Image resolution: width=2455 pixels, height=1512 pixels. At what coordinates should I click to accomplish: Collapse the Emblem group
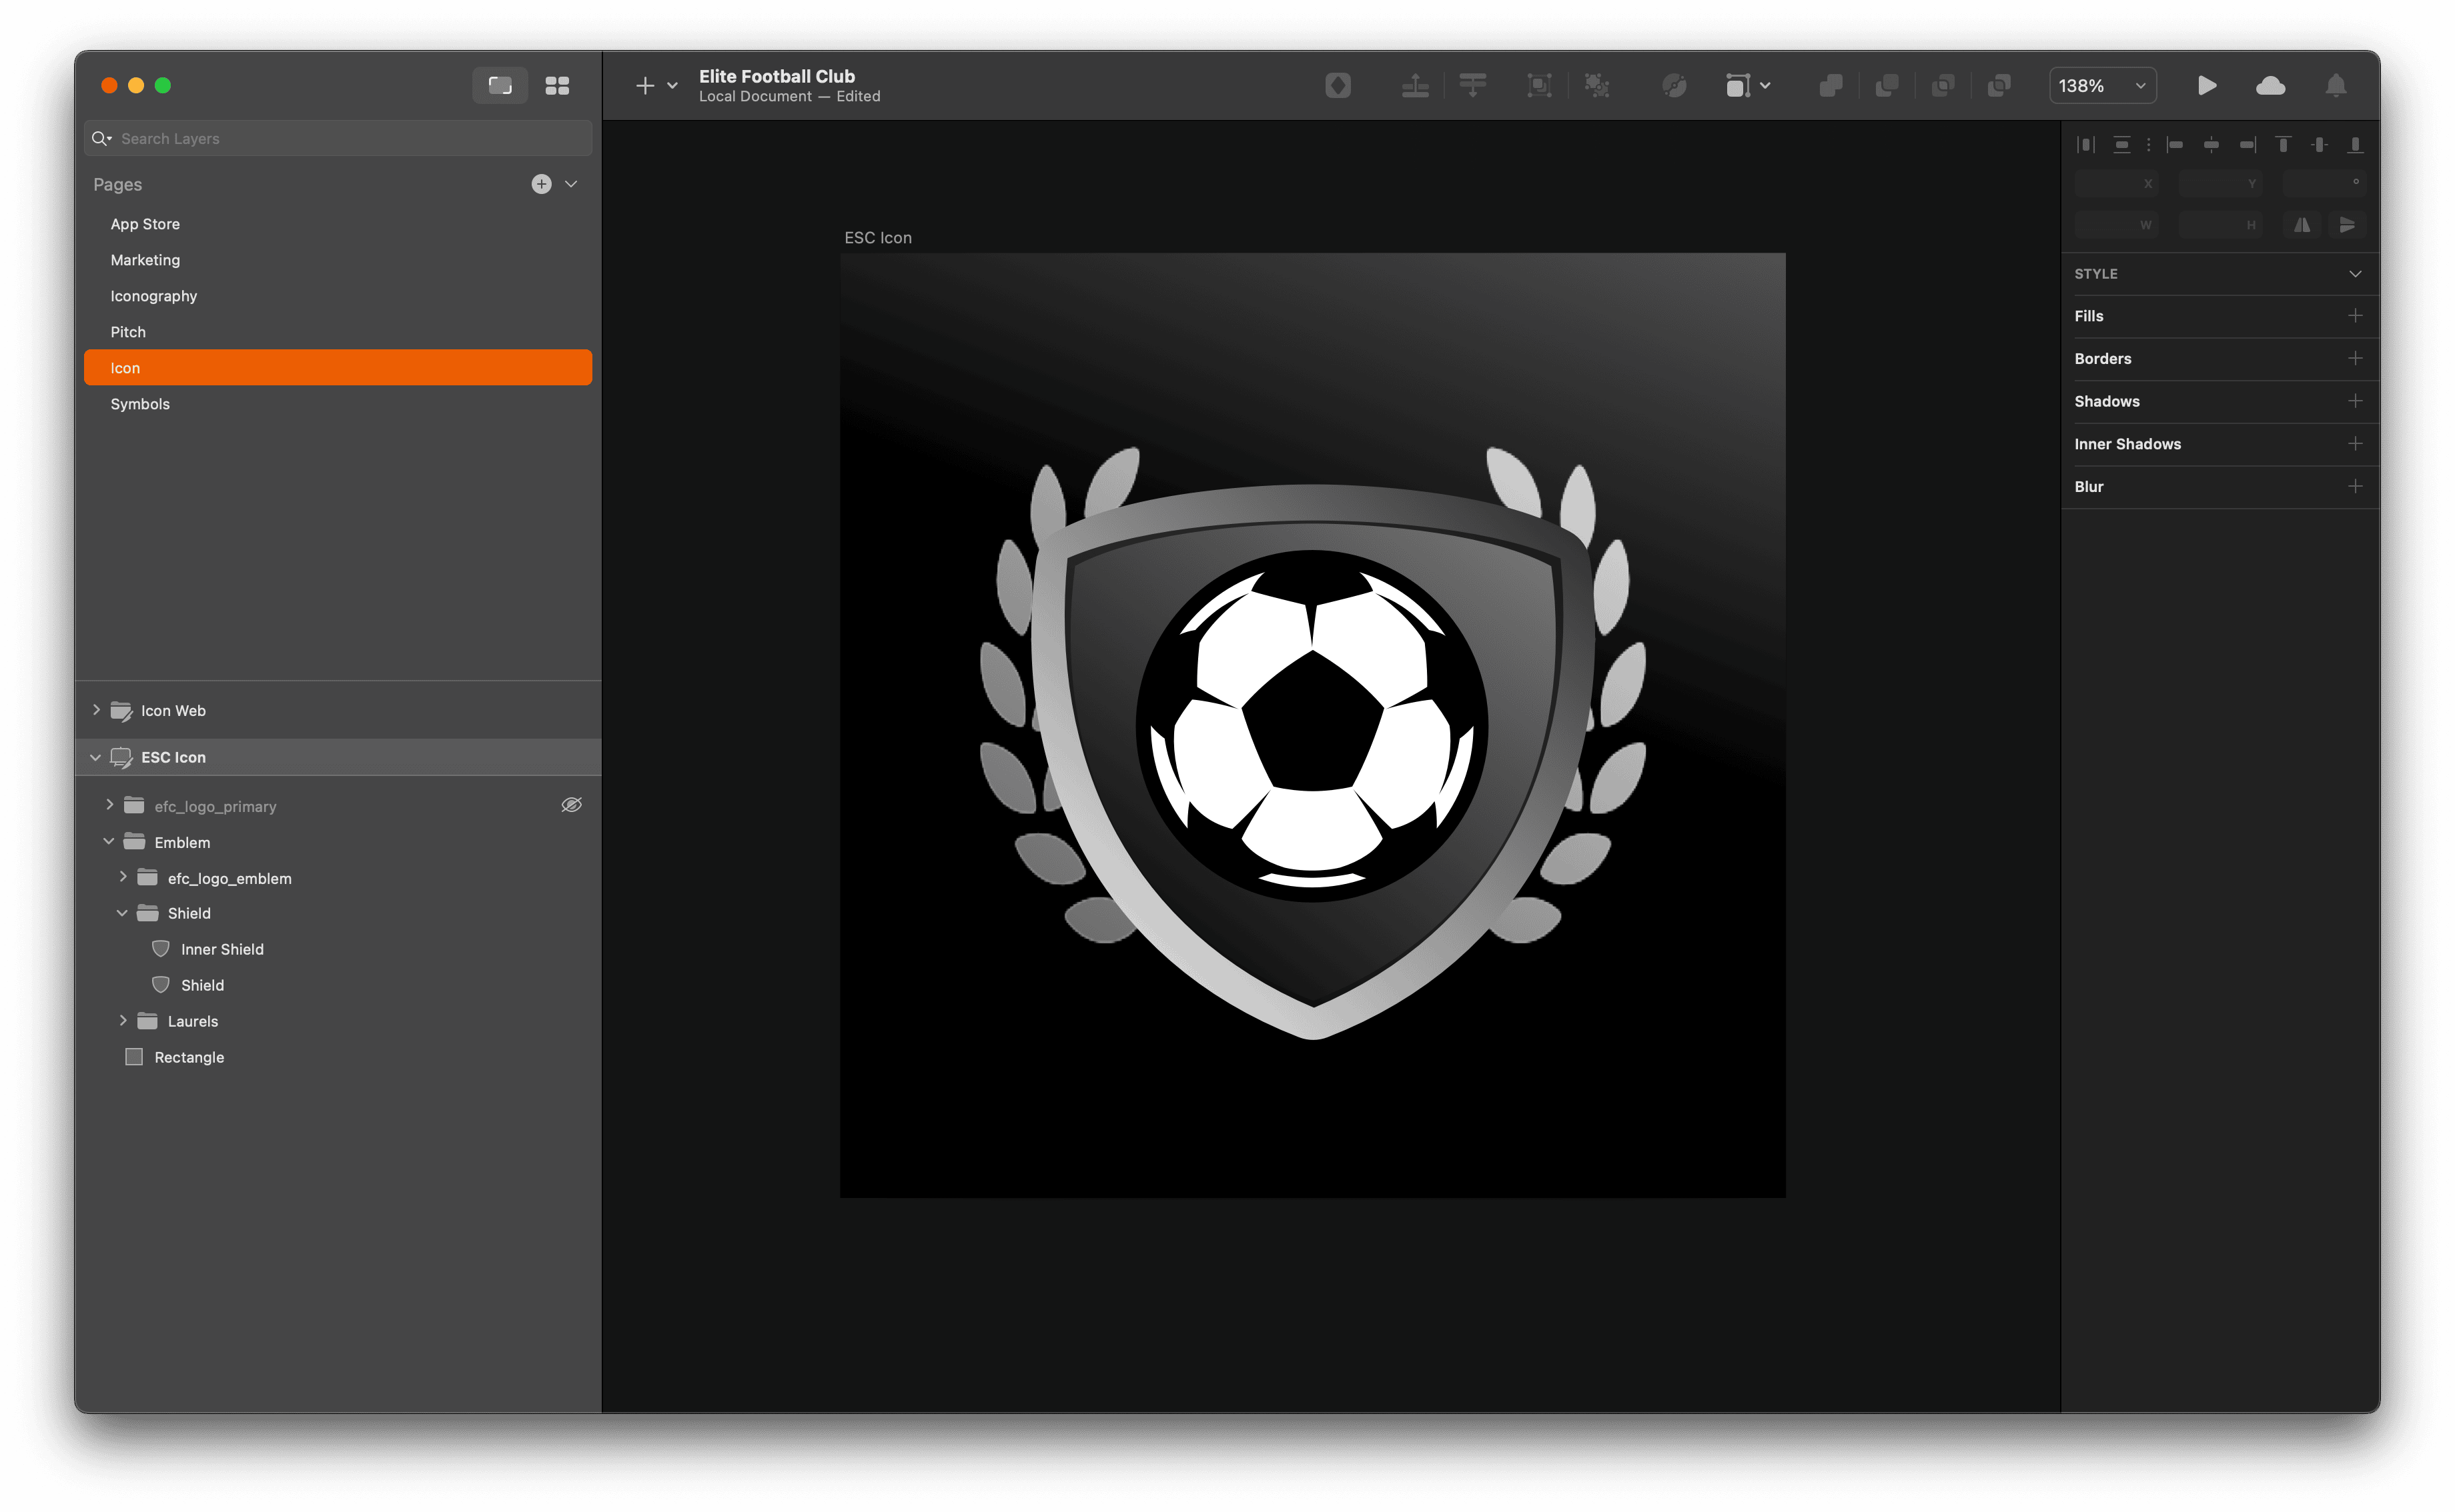point(108,842)
